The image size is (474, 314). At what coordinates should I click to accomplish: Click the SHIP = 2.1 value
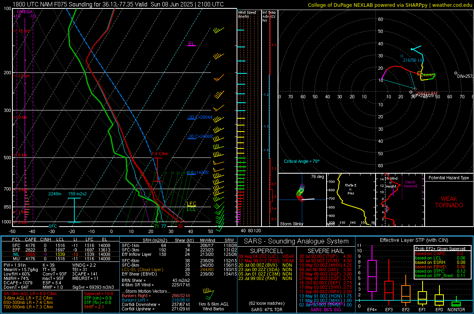(x=94, y=307)
